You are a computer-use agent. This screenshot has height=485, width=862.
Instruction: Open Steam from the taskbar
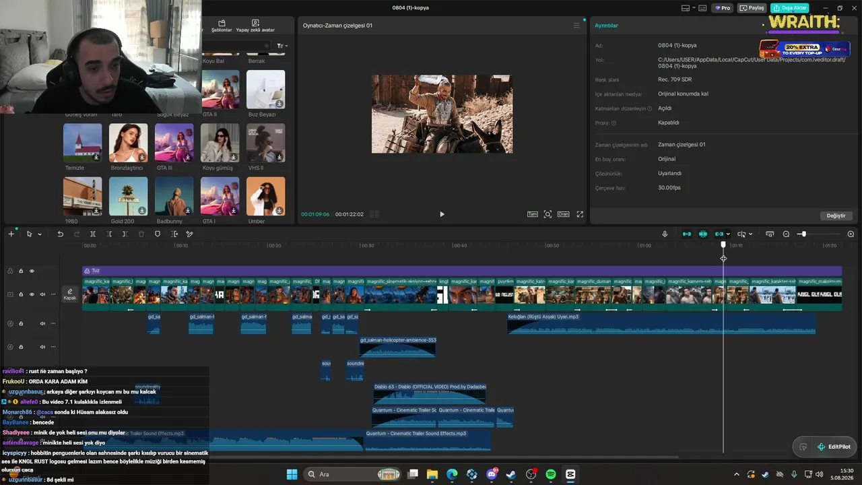(511, 474)
